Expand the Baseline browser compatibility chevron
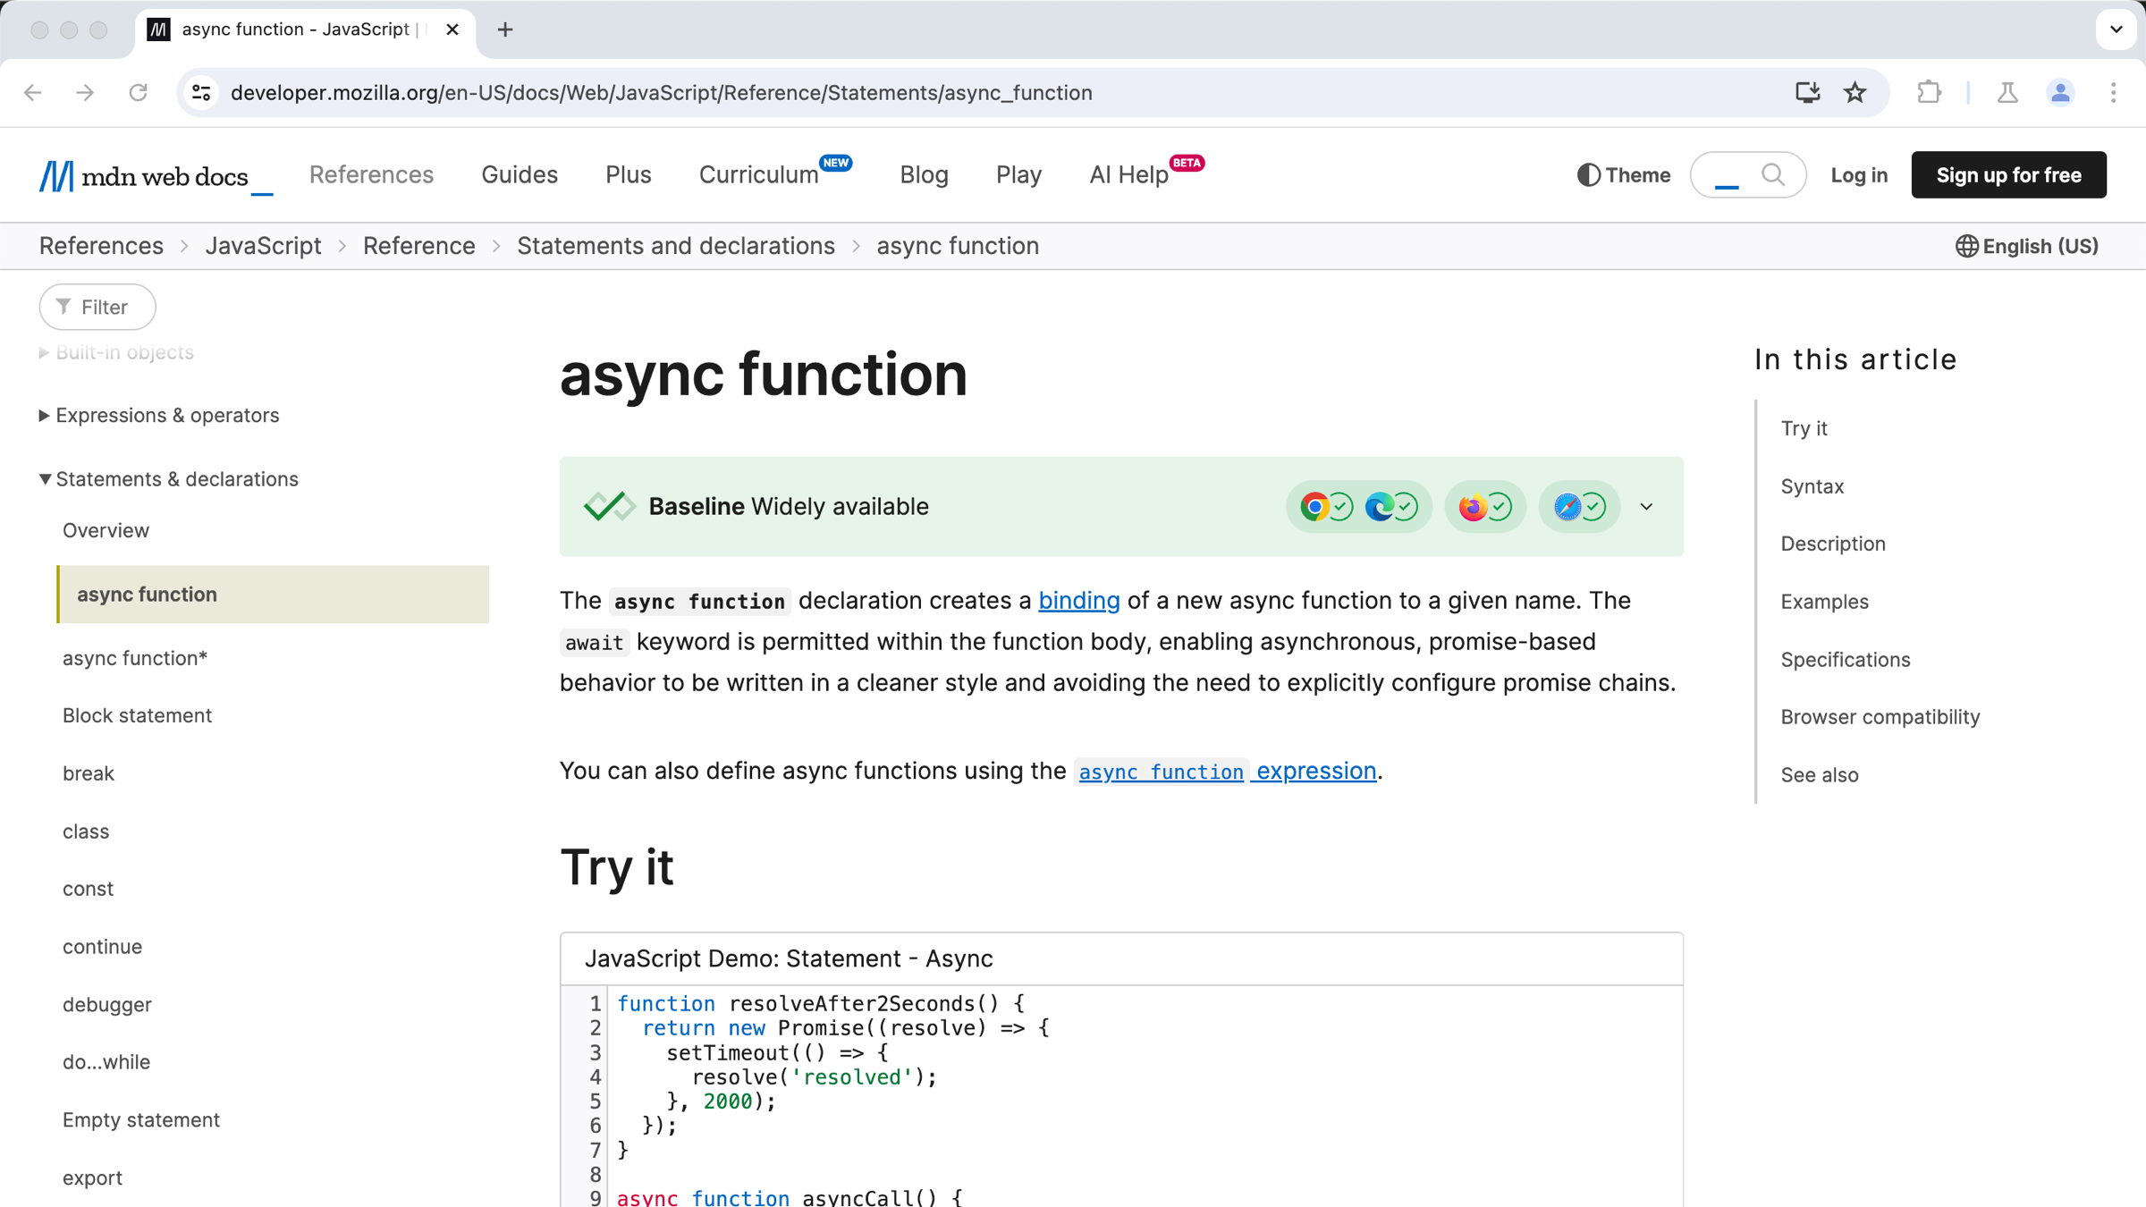Image resolution: width=2146 pixels, height=1207 pixels. pos(1646,505)
